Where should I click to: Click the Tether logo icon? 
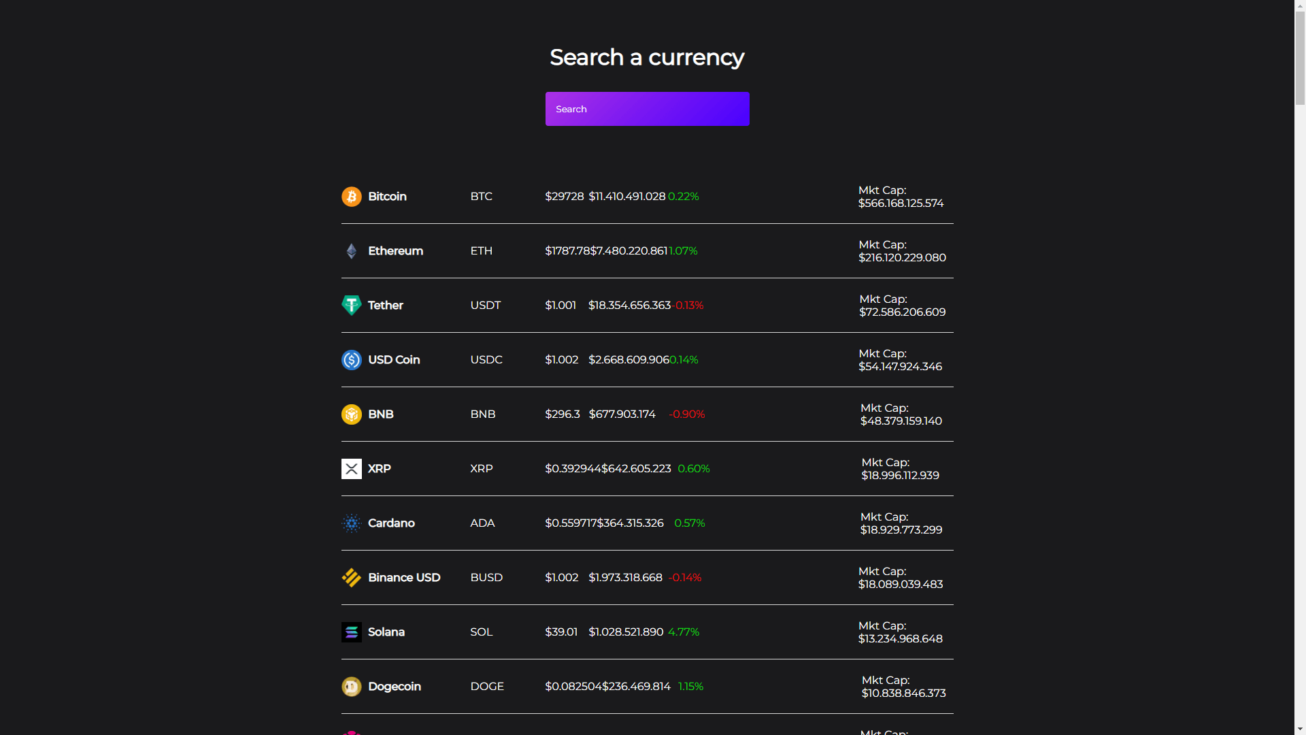tap(351, 306)
